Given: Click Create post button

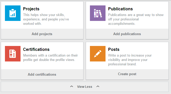Looking at the screenshot, I should pyautogui.click(x=127, y=74).
